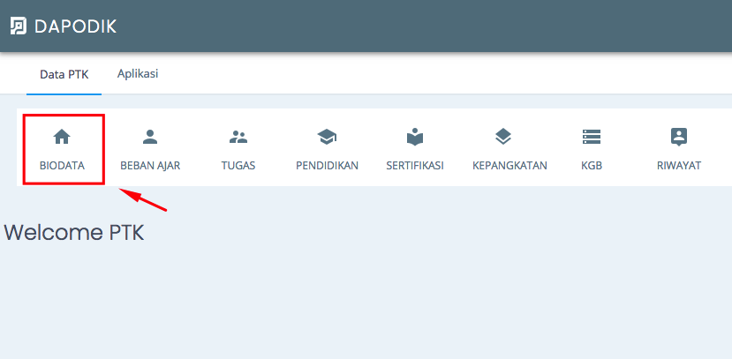Click the DAPODIK title text
732x359 pixels.
[76, 26]
